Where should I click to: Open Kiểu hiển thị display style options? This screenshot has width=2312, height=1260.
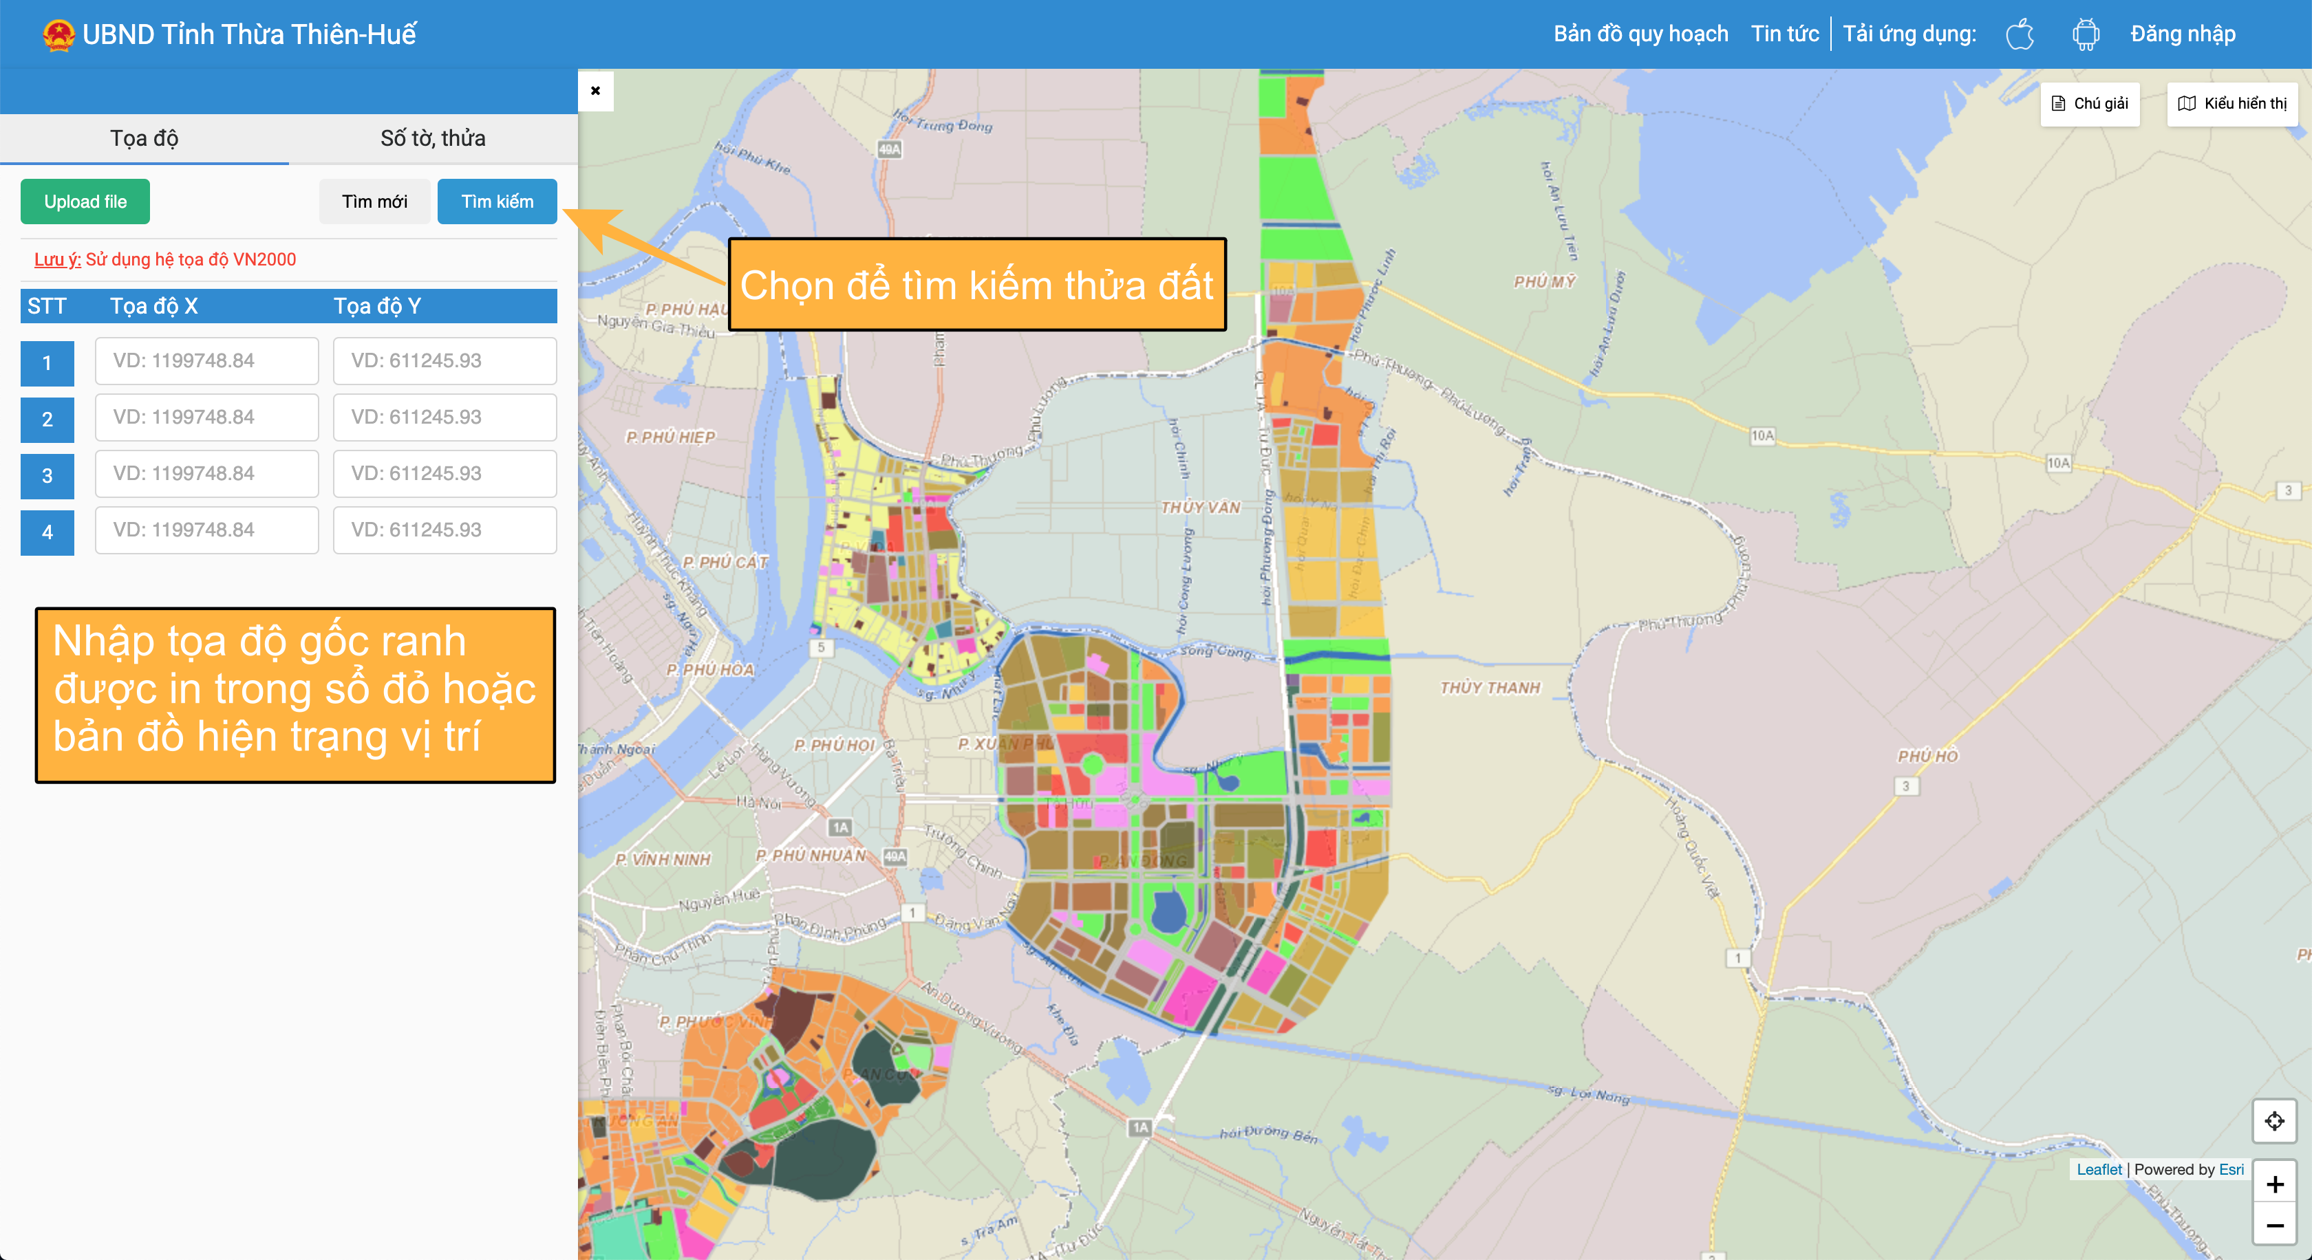coord(2232,104)
